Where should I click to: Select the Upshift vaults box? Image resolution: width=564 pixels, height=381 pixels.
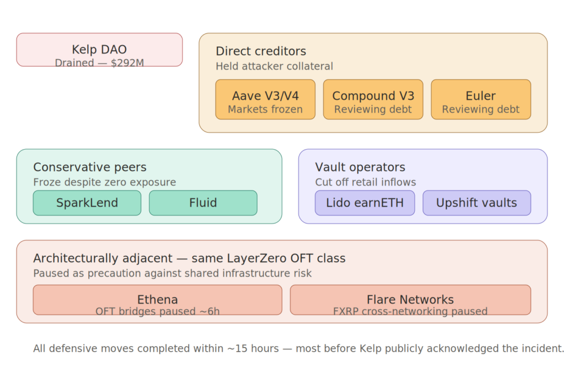point(476,203)
